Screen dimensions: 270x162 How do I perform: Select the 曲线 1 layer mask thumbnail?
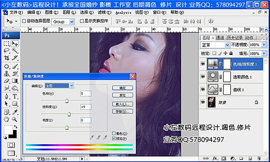(x=227, y=90)
